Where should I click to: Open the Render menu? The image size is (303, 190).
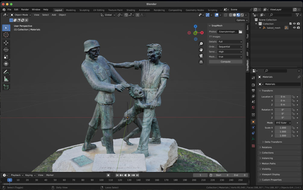pyautogui.click(x=25, y=10)
